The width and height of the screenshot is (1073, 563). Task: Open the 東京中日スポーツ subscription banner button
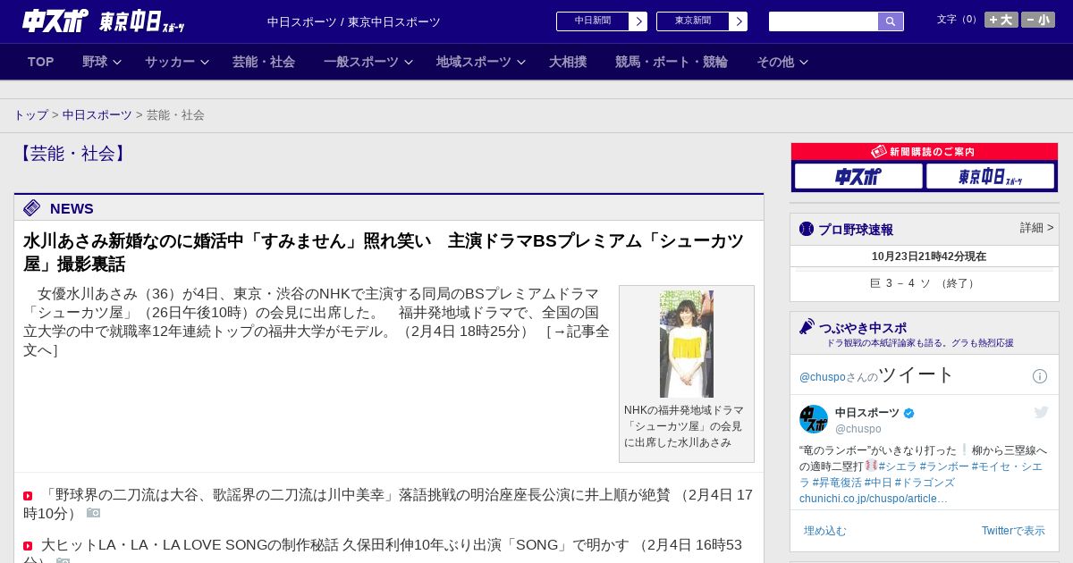[x=990, y=176]
